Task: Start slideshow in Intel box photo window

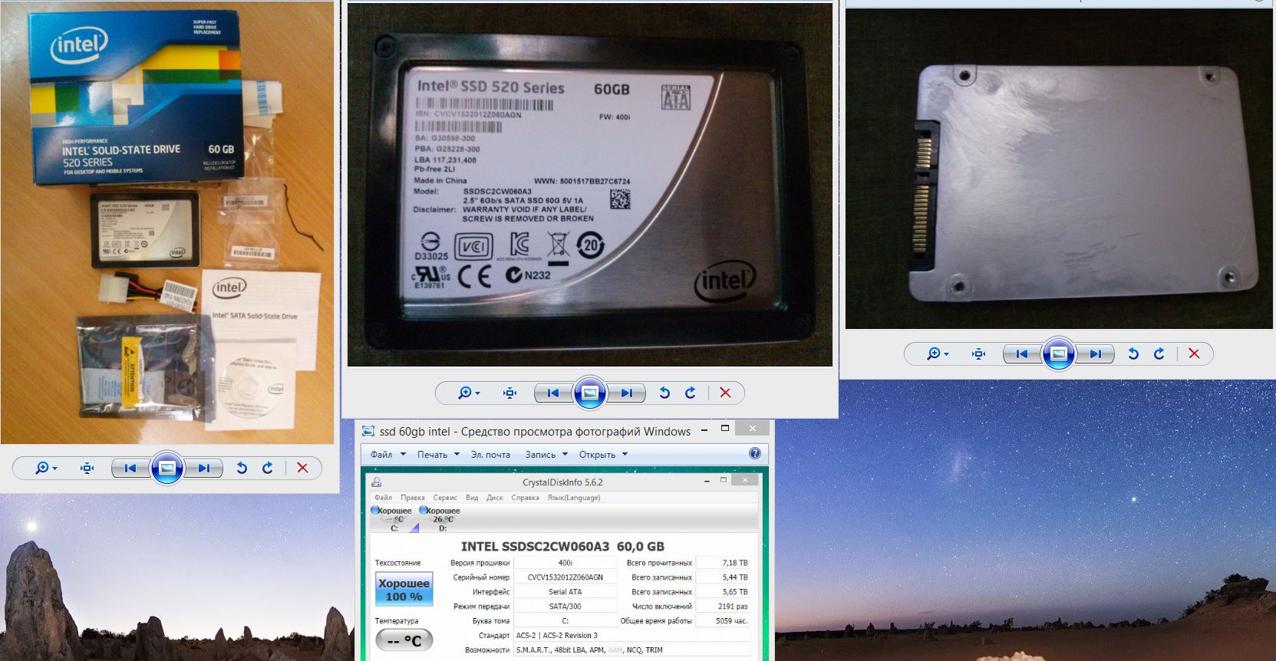Action: point(167,468)
